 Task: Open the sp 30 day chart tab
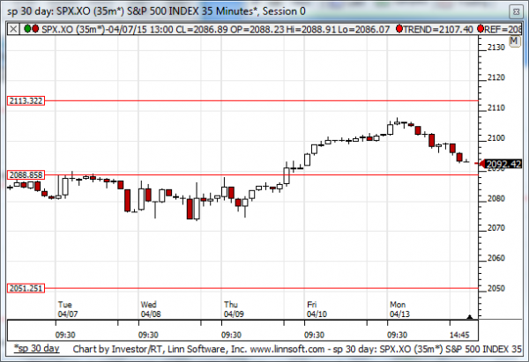click(37, 350)
